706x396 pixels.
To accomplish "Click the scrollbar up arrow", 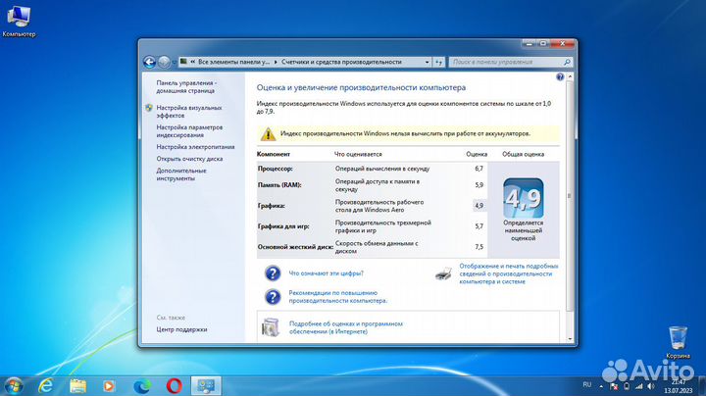I will 570,77.
